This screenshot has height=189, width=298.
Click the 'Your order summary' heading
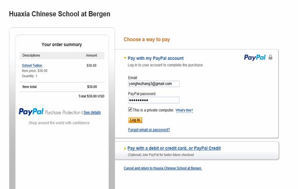click(62, 45)
